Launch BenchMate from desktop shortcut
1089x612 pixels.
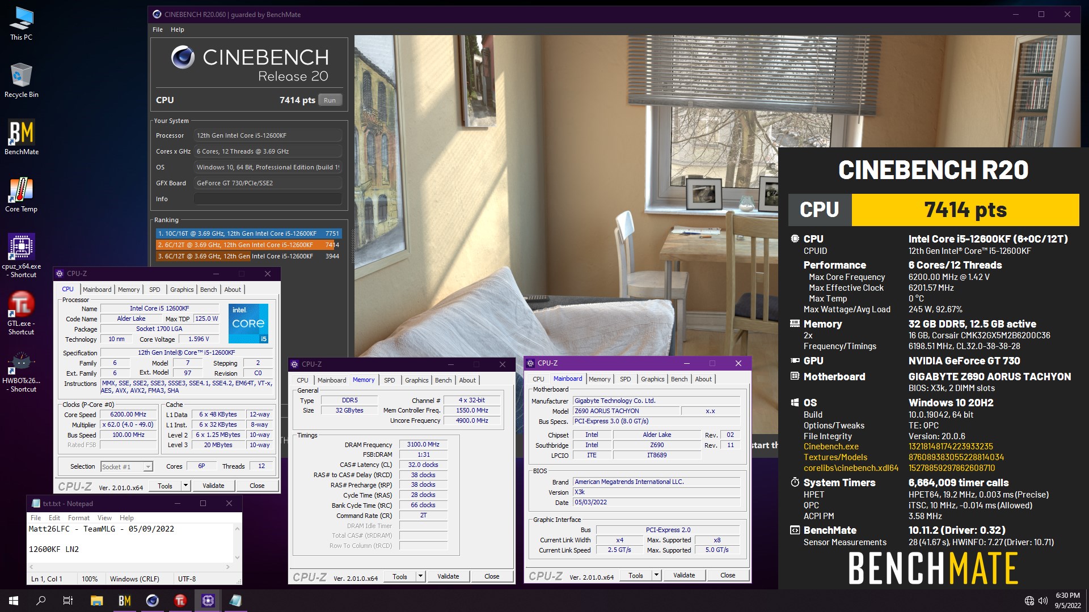click(21, 137)
